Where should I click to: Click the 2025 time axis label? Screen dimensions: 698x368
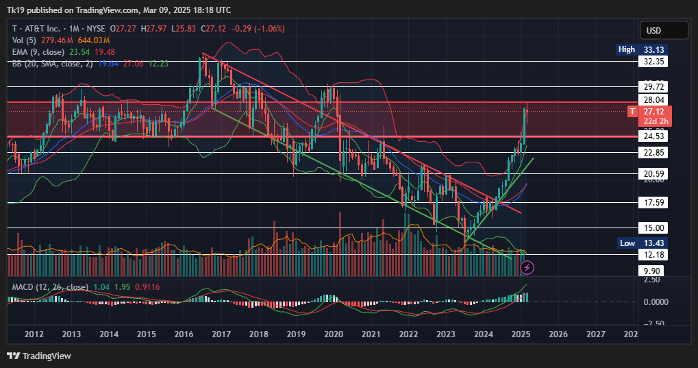(521, 334)
